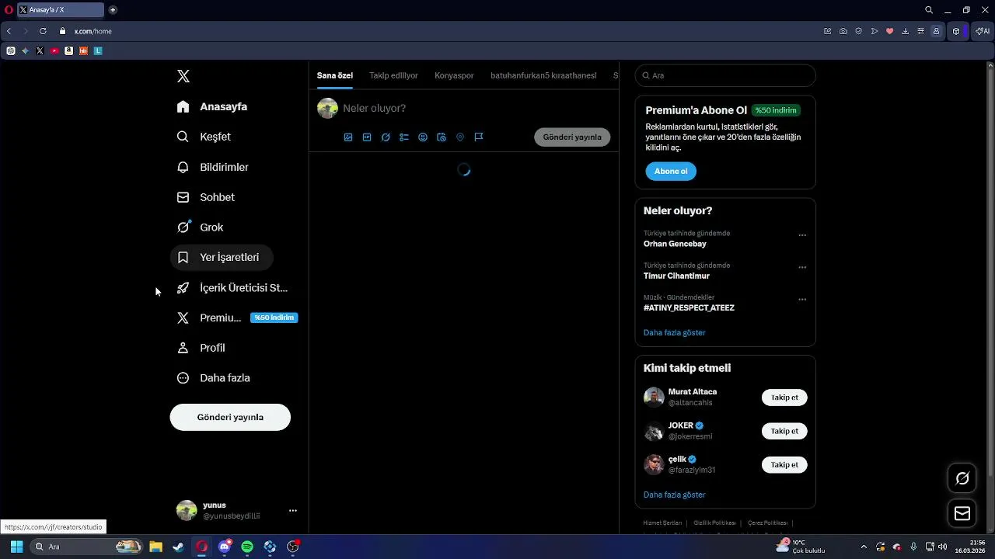Open Sohbet messages in the sidebar

tap(206, 197)
